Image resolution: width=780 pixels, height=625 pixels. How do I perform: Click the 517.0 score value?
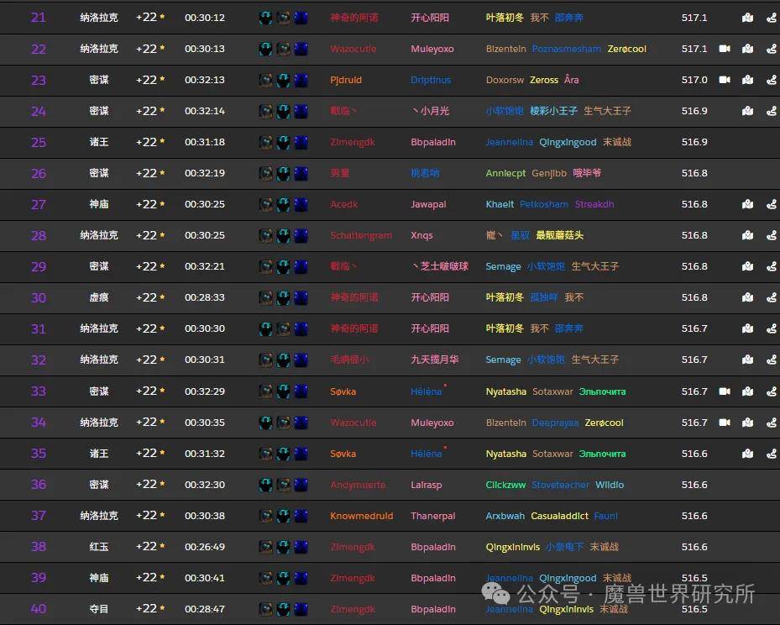click(x=694, y=80)
